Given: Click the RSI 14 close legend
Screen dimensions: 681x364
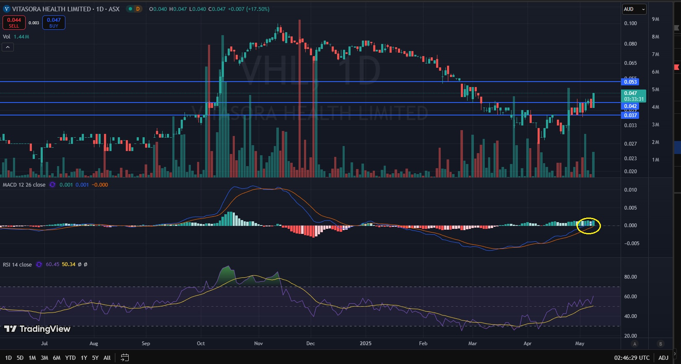Looking at the screenshot, I should pyautogui.click(x=17, y=264).
